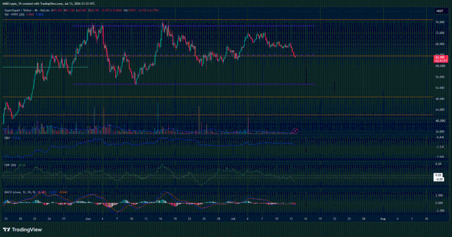Click the Aug label on time axis
The image size is (452, 237).
(x=383, y=219)
